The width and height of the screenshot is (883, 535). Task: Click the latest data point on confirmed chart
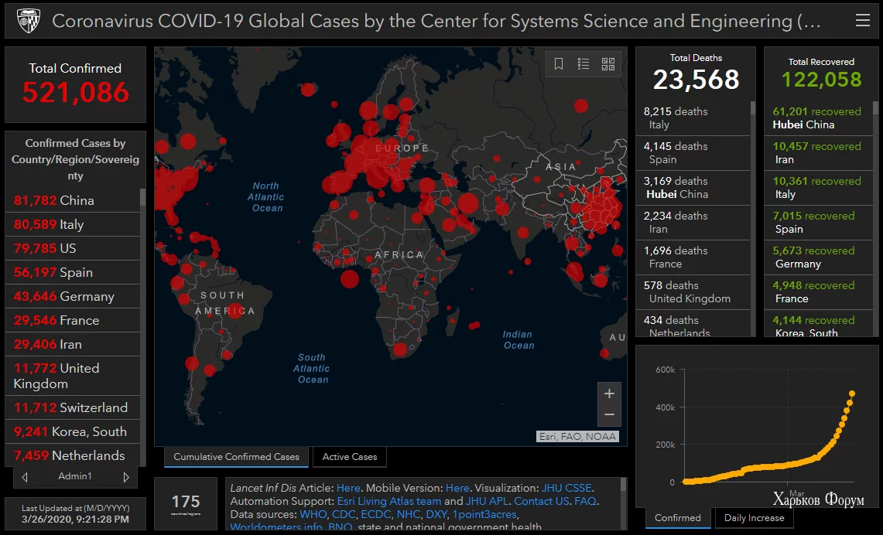[852, 394]
